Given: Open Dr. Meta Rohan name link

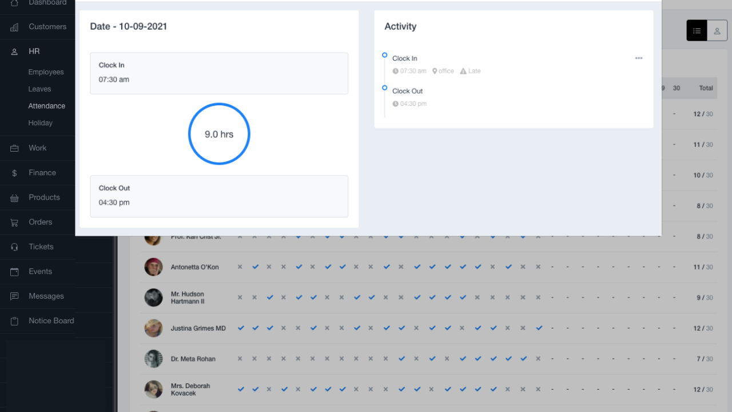Looking at the screenshot, I should 193,359.
